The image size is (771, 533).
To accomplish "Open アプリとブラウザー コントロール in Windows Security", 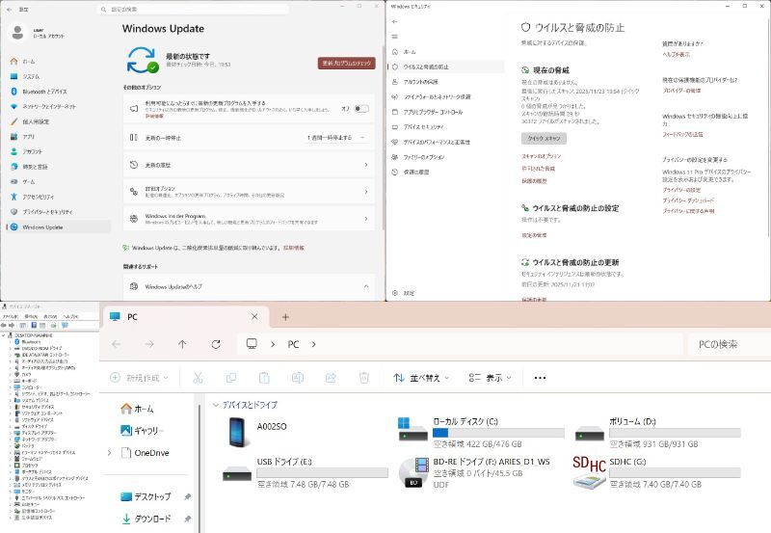I will click(433, 112).
